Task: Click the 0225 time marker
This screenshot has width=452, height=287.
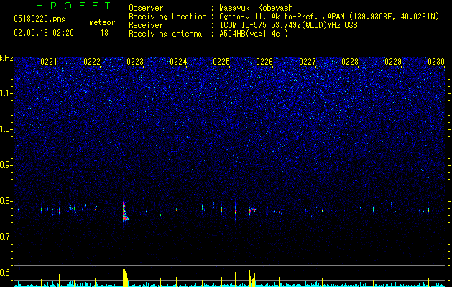Action: pyautogui.click(x=221, y=62)
